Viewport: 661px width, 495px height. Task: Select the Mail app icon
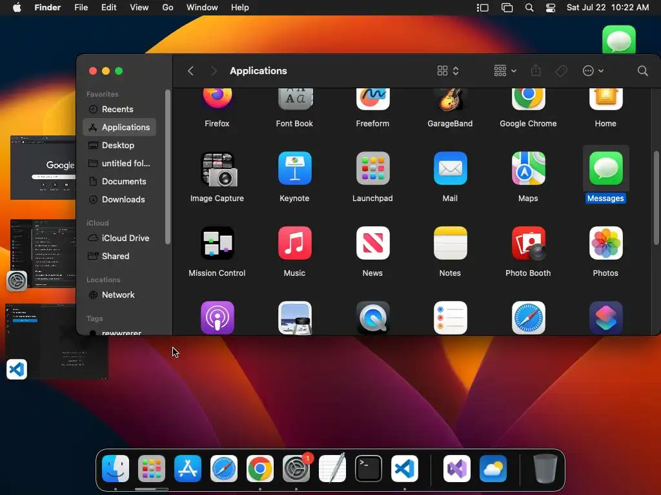(450, 168)
